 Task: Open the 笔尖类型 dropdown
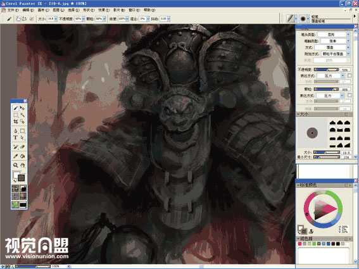(334, 35)
